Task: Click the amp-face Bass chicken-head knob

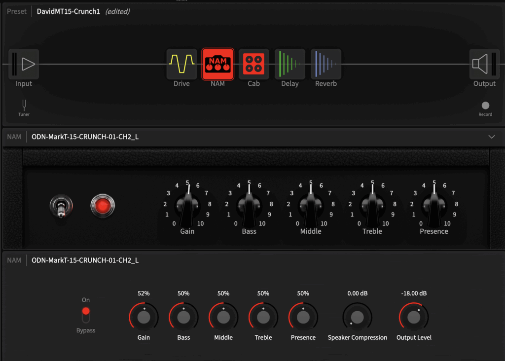Action: [x=249, y=205]
